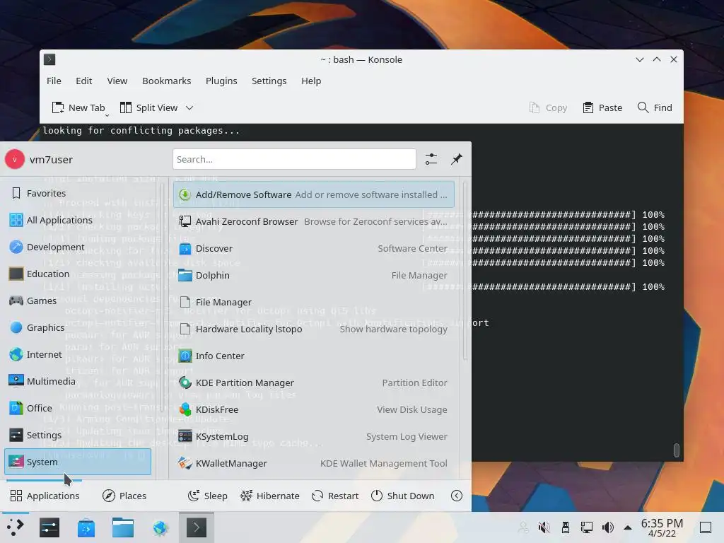
Task: Open Info Center
Action: click(313, 356)
